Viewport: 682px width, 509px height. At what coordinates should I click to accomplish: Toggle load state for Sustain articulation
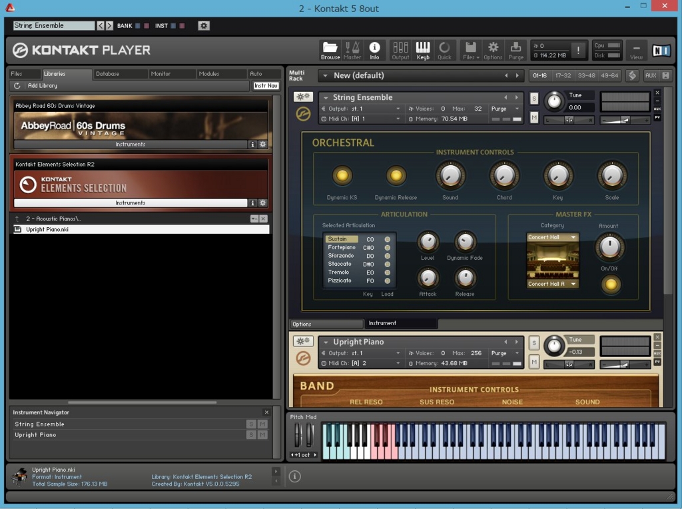387,239
